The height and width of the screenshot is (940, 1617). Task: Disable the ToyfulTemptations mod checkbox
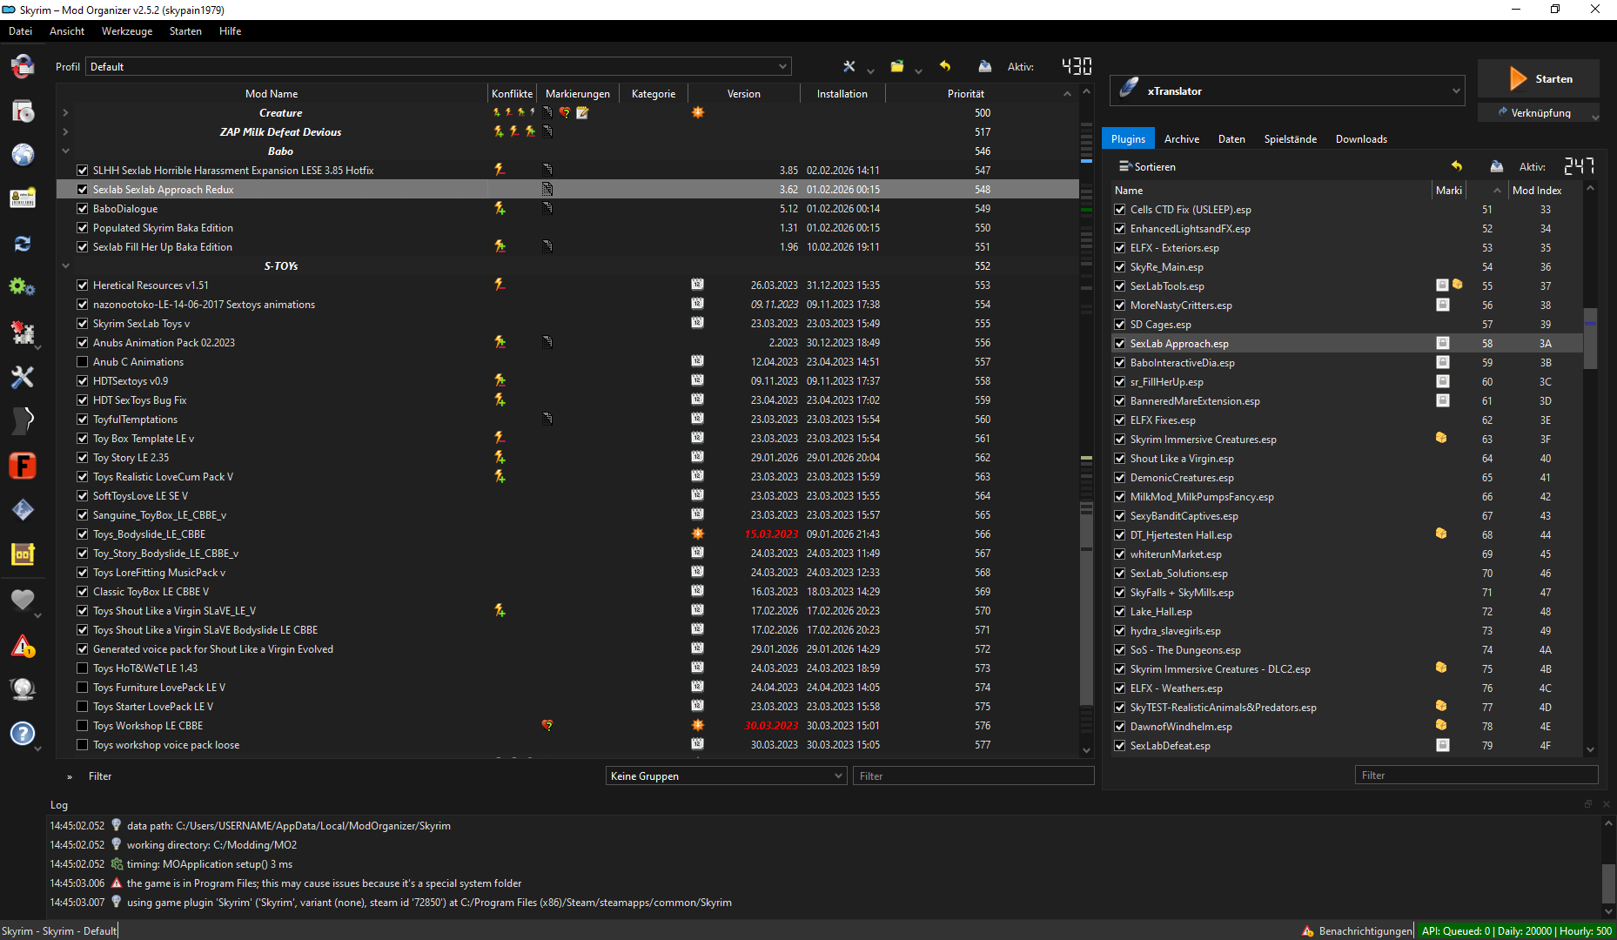click(83, 420)
